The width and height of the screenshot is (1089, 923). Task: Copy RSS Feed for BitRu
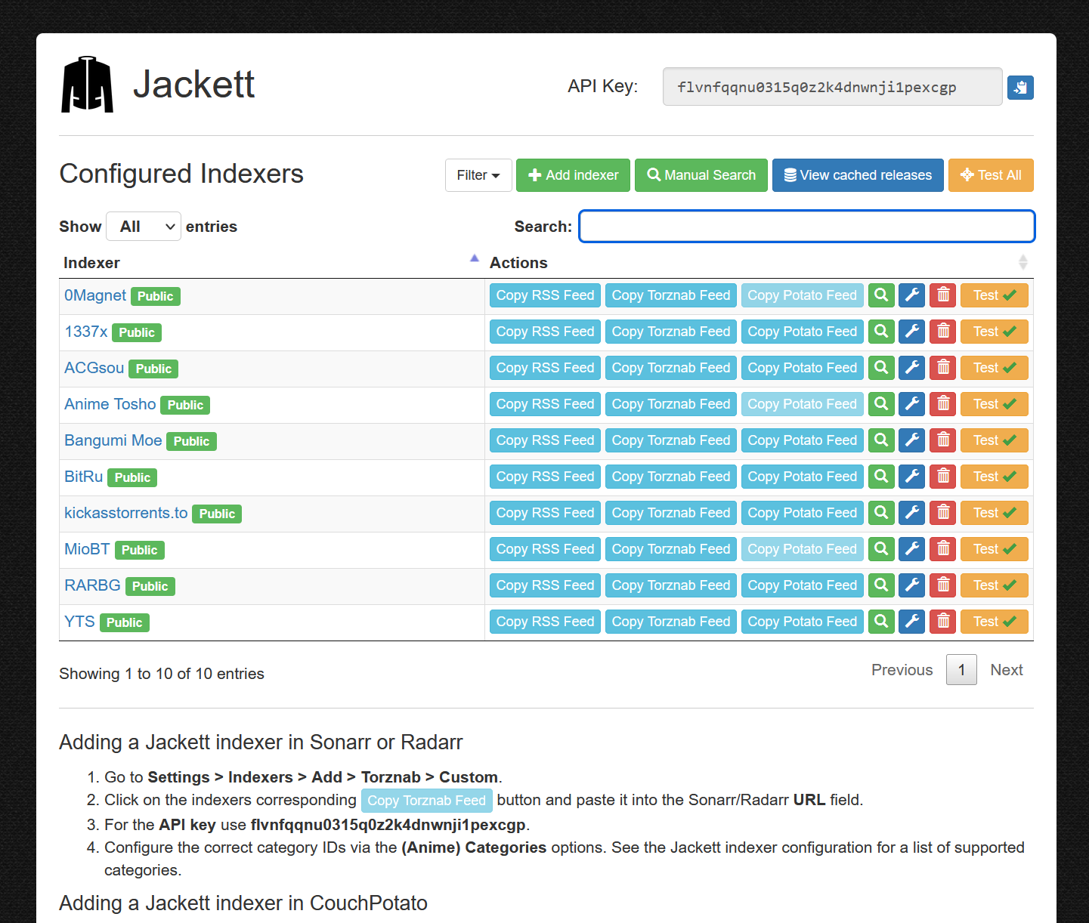click(x=545, y=477)
